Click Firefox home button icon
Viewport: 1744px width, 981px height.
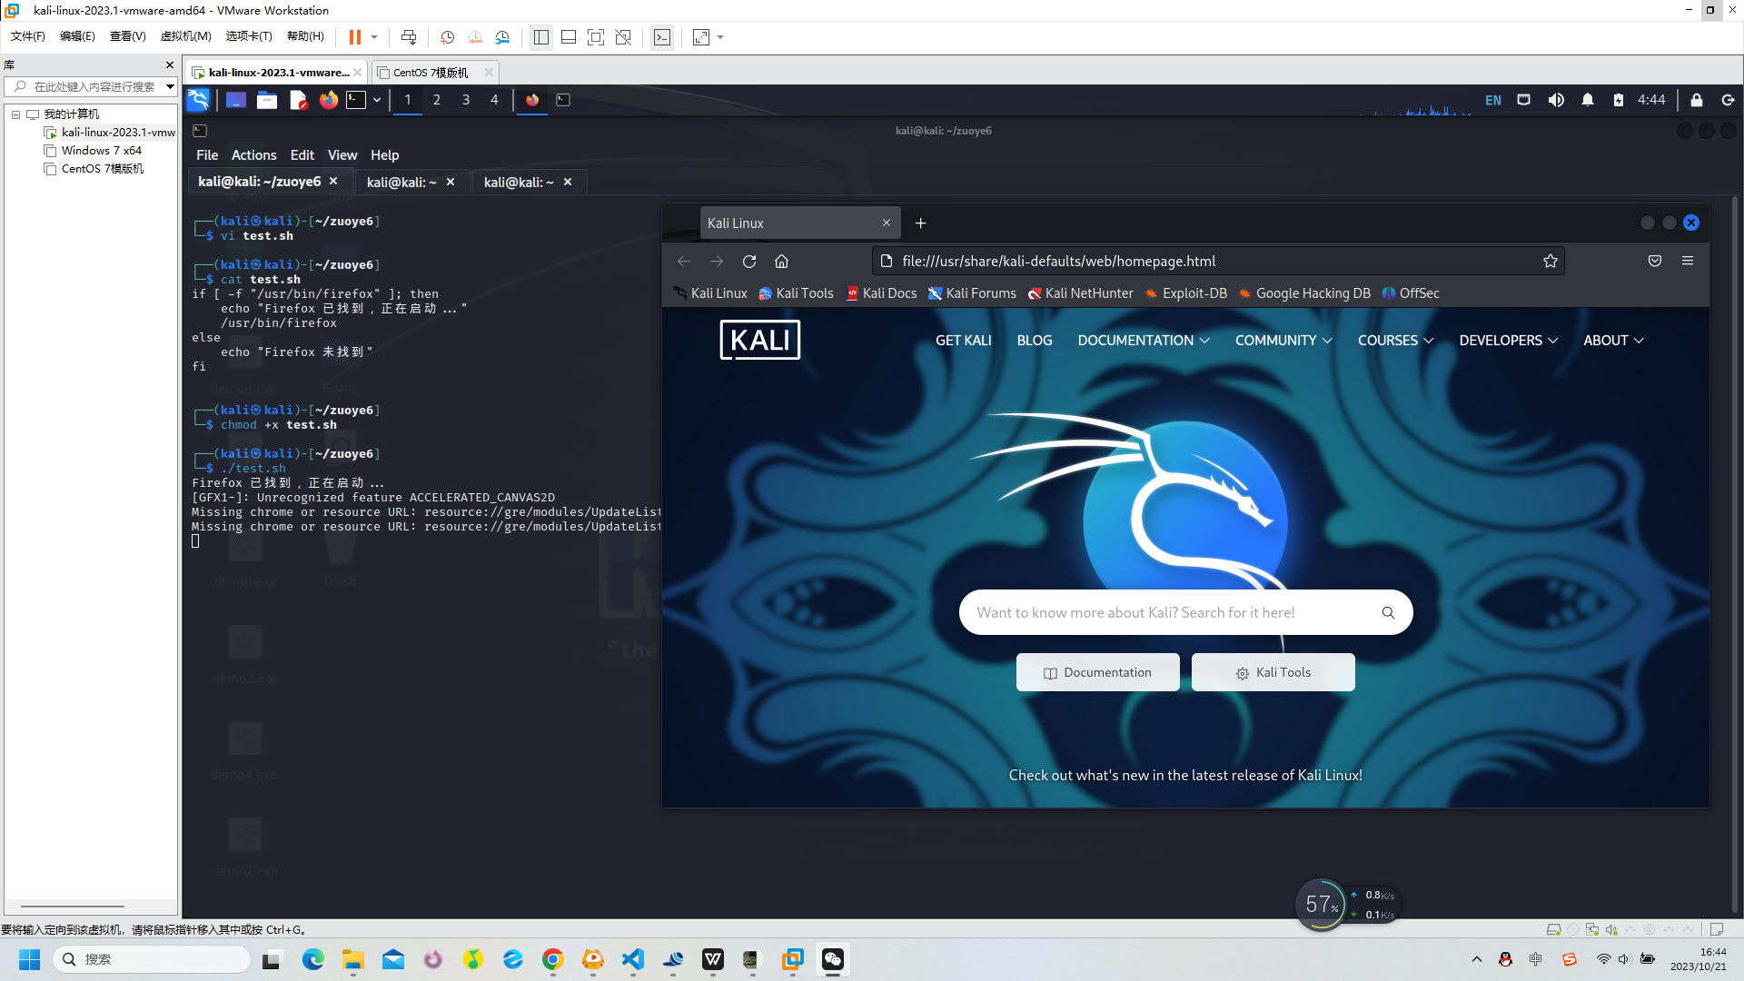(781, 262)
